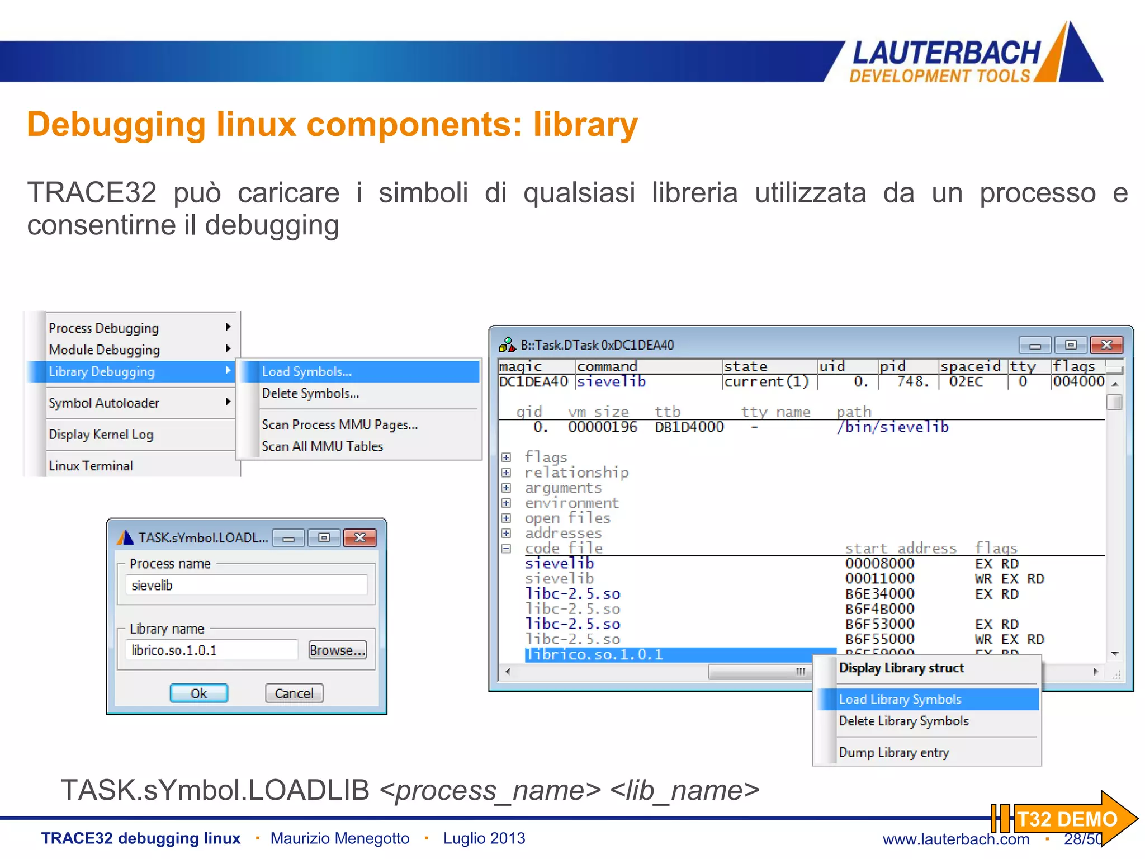Screen dimensions: 1145x859
Task: Click Display Library struct context item
Action: 928,668
